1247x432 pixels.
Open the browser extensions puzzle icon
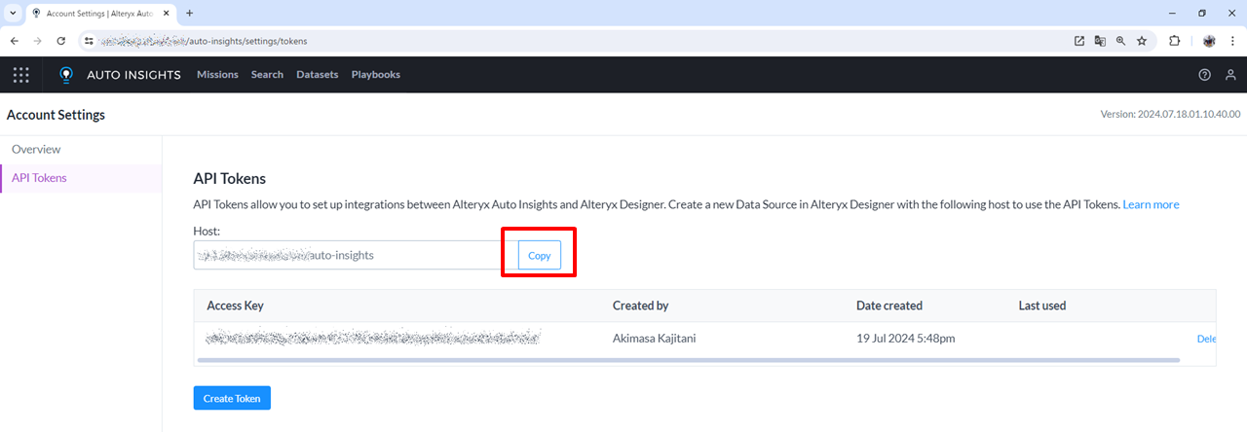coord(1174,41)
